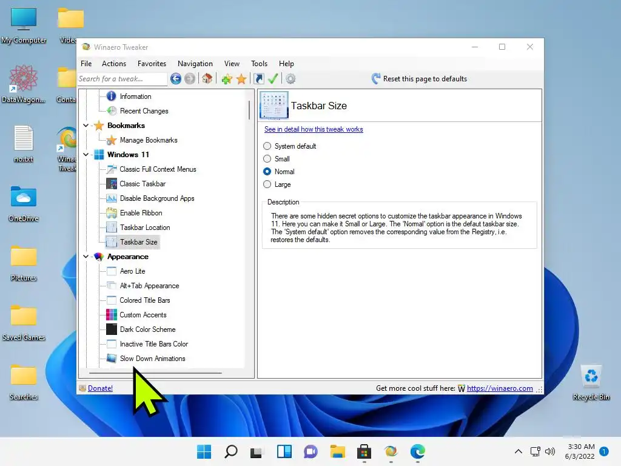This screenshot has width=621, height=466.
Task: Show hidden tray icons chevron
Action: point(519,451)
